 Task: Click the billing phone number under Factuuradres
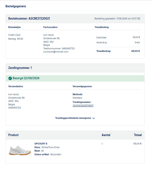click(59, 49)
